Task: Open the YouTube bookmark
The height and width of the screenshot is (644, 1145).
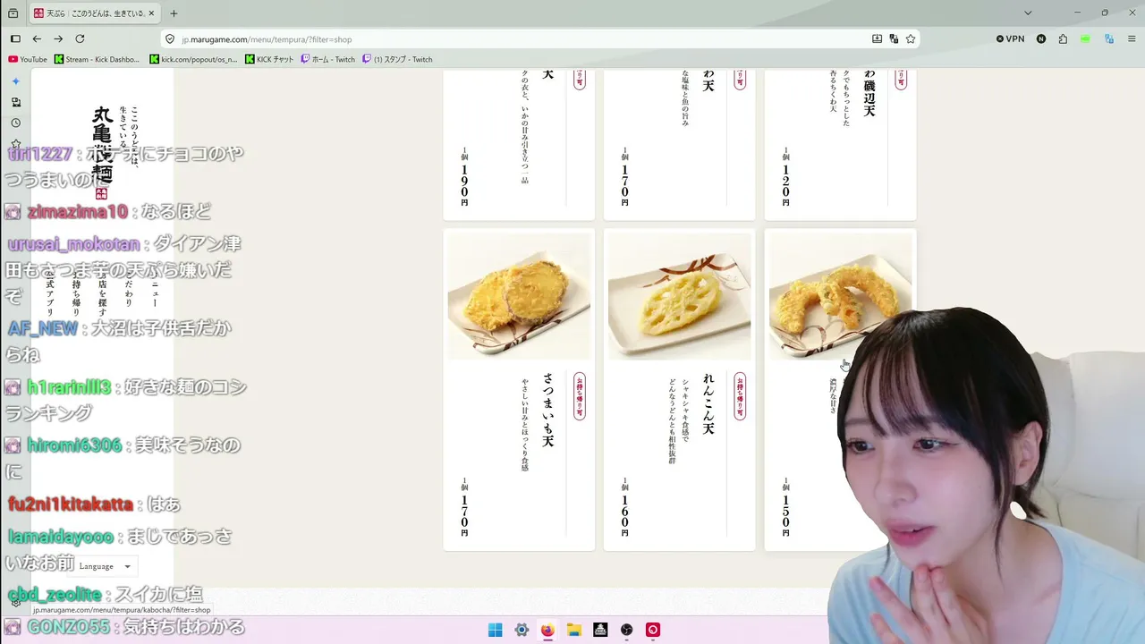Action: click(28, 60)
